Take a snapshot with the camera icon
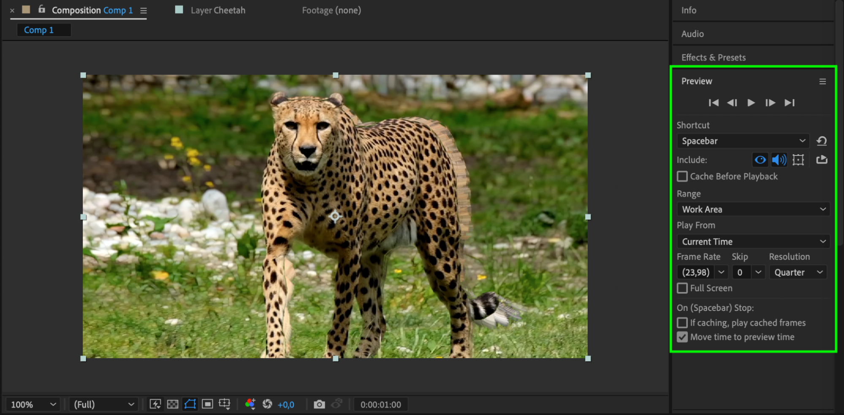The width and height of the screenshot is (844, 415). coord(319,404)
